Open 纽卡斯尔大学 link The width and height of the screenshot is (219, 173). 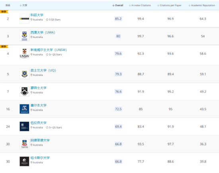(40, 158)
